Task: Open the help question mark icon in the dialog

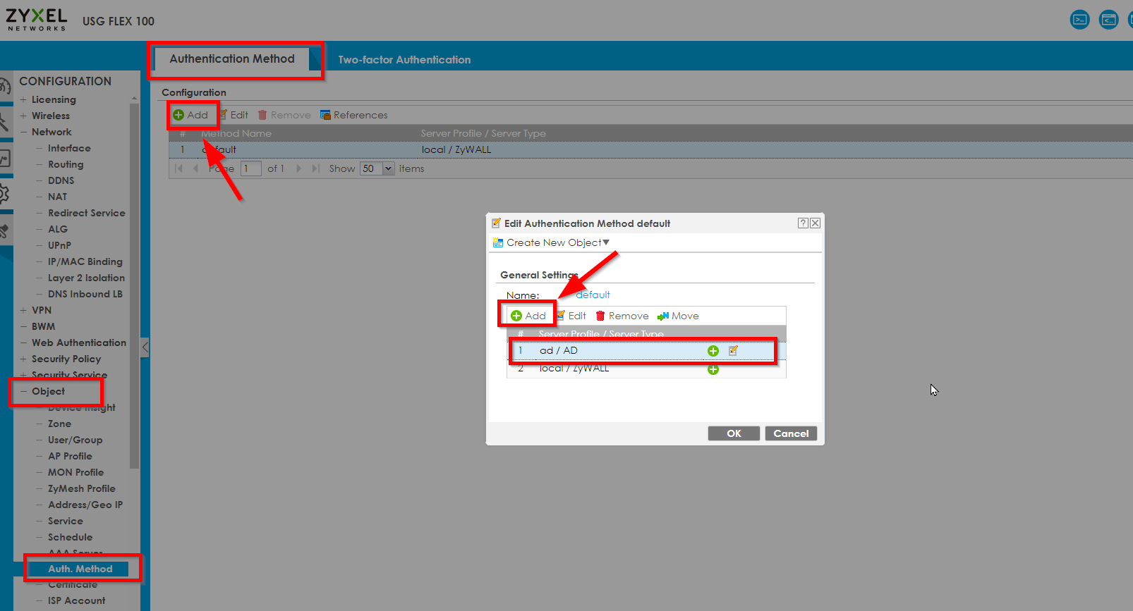Action: (803, 223)
